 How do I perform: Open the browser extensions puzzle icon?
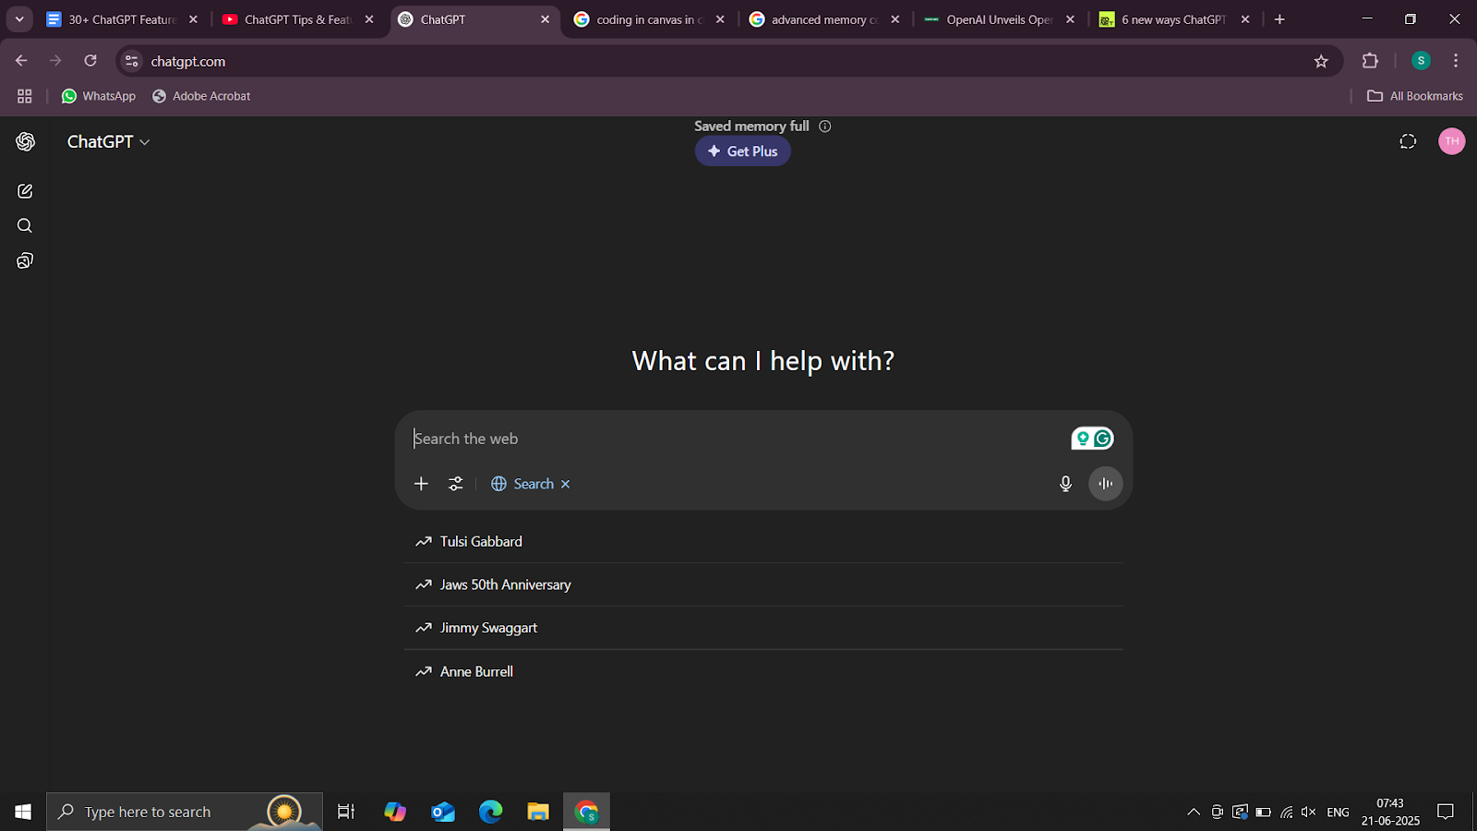[x=1370, y=61]
